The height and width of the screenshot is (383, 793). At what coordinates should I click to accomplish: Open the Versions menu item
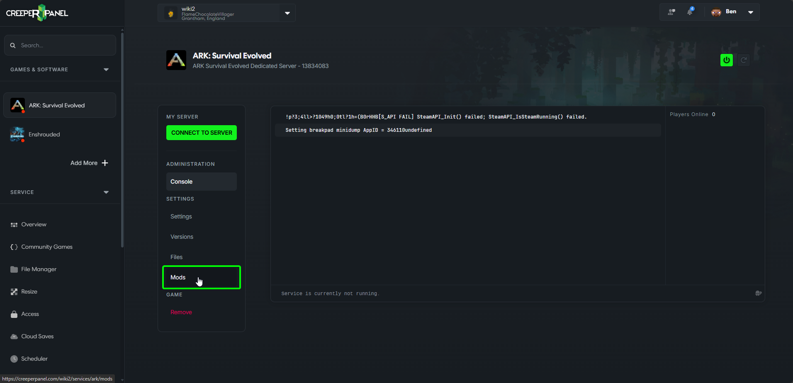(x=202, y=237)
